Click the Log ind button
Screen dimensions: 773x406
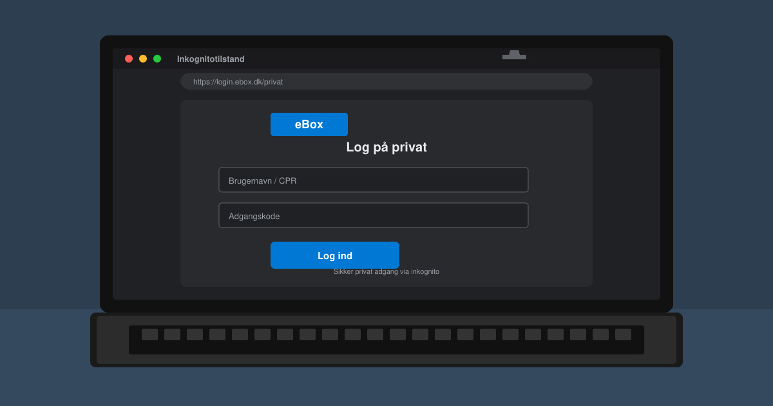pos(335,255)
